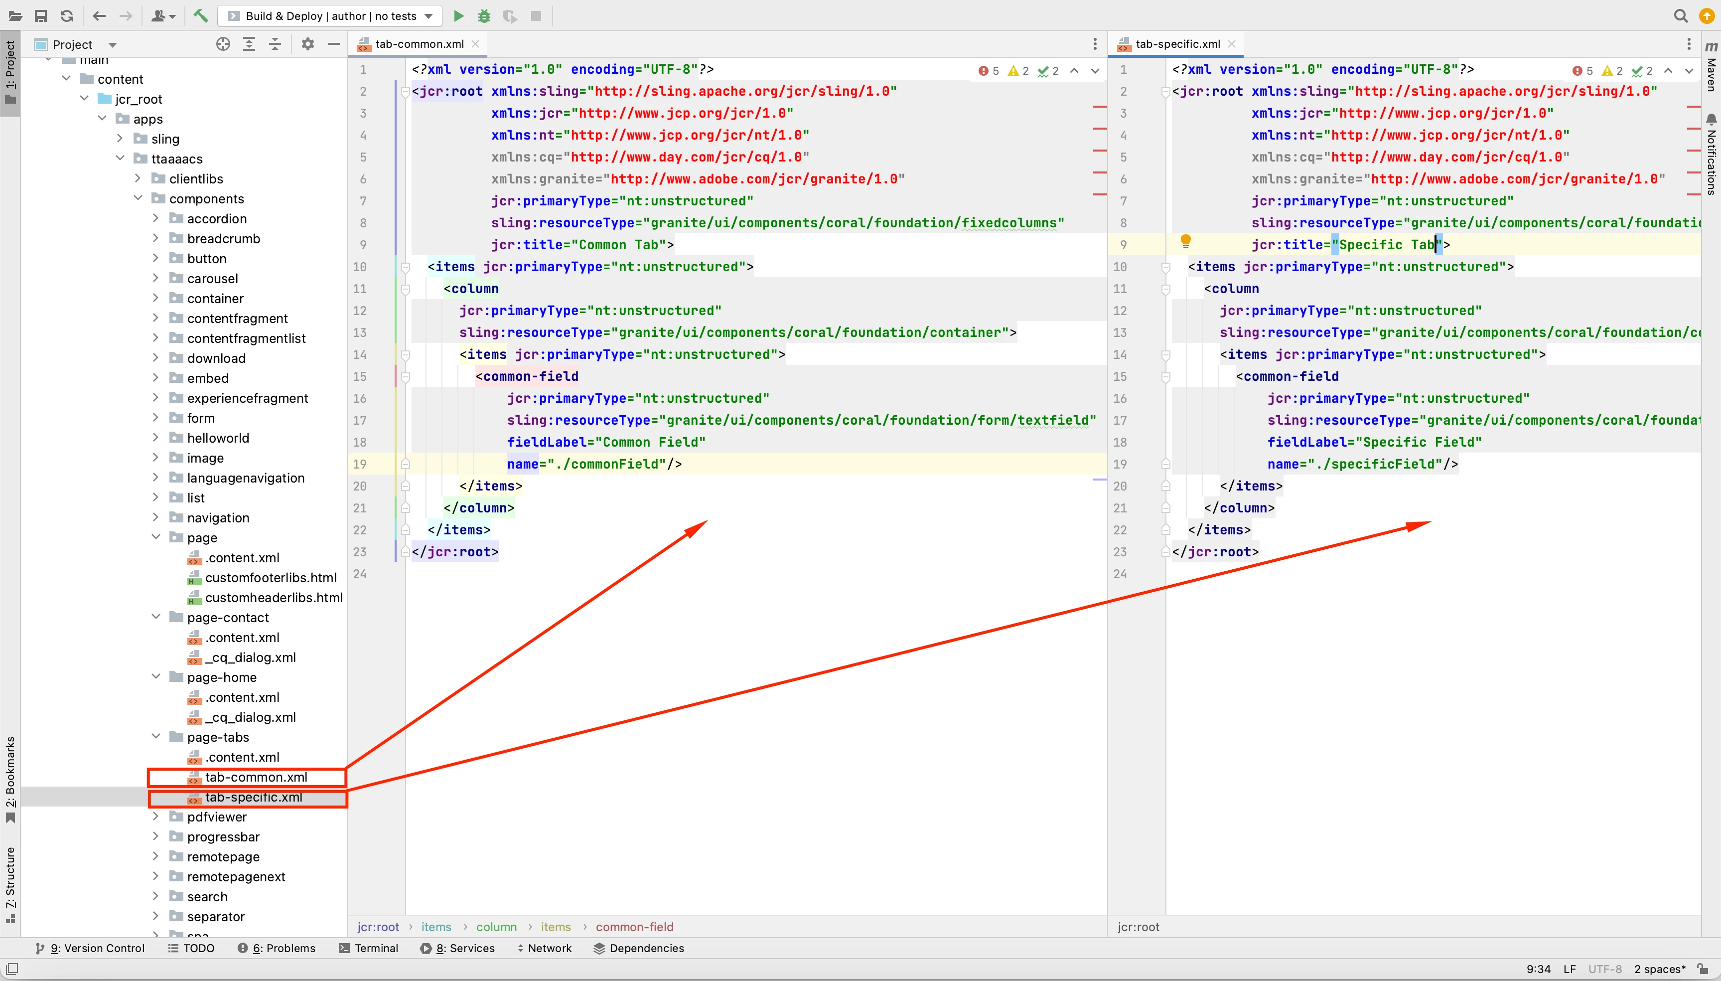Image resolution: width=1721 pixels, height=981 pixels.
Task: Open tab-specific.xml in the project tree
Action: pyautogui.click(x=253, y=797)
